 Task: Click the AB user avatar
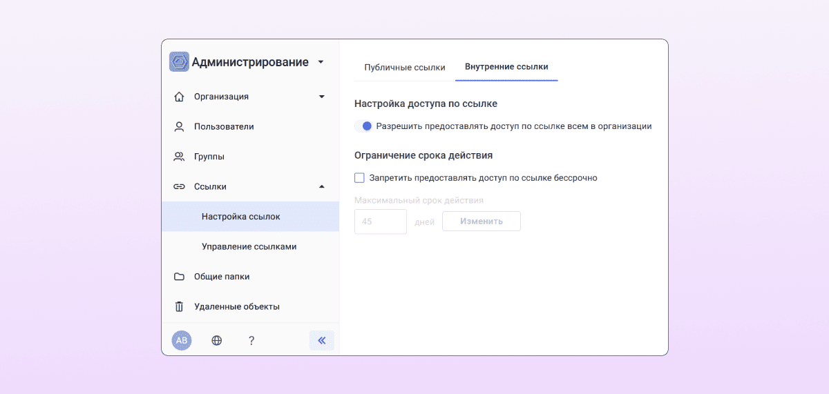(182, 340)
